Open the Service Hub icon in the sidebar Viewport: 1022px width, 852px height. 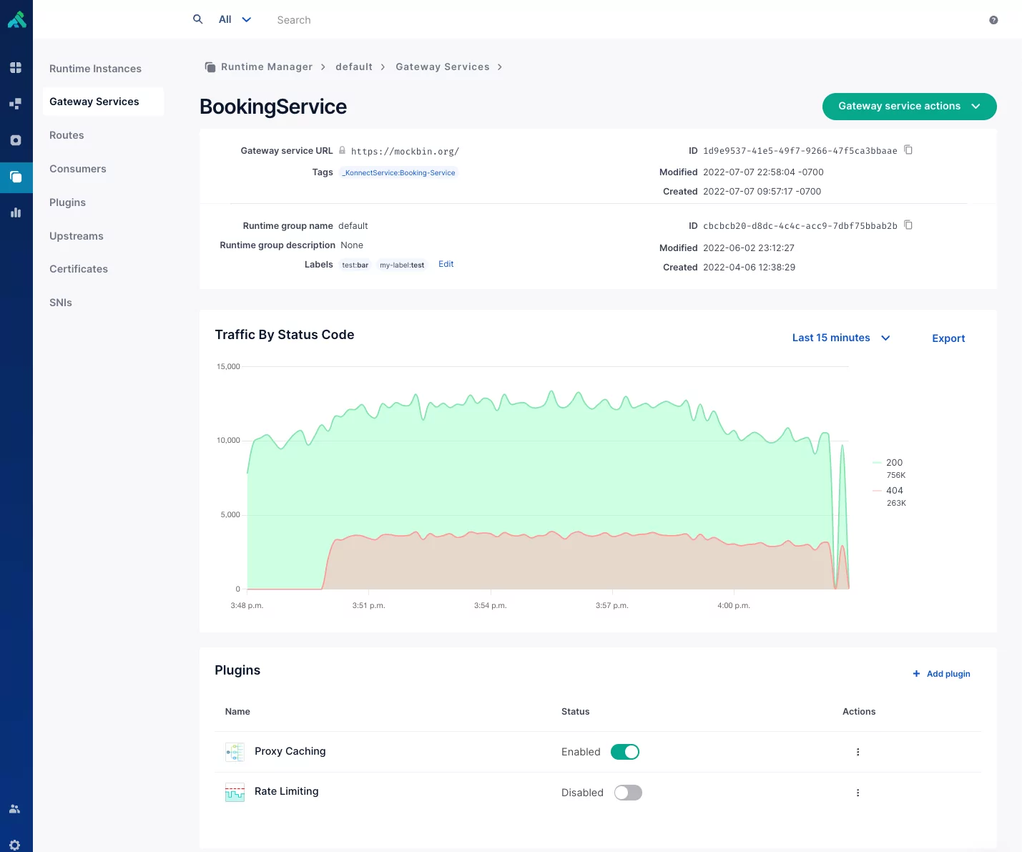click(16, 103)
